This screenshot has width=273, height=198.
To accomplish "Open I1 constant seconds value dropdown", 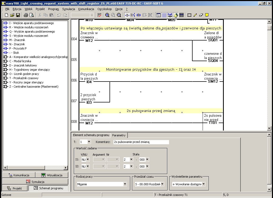I will pos(131,159).
